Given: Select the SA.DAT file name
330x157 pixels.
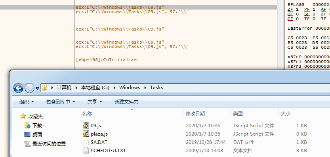Looking at the screenshot, I should [99, 142].
